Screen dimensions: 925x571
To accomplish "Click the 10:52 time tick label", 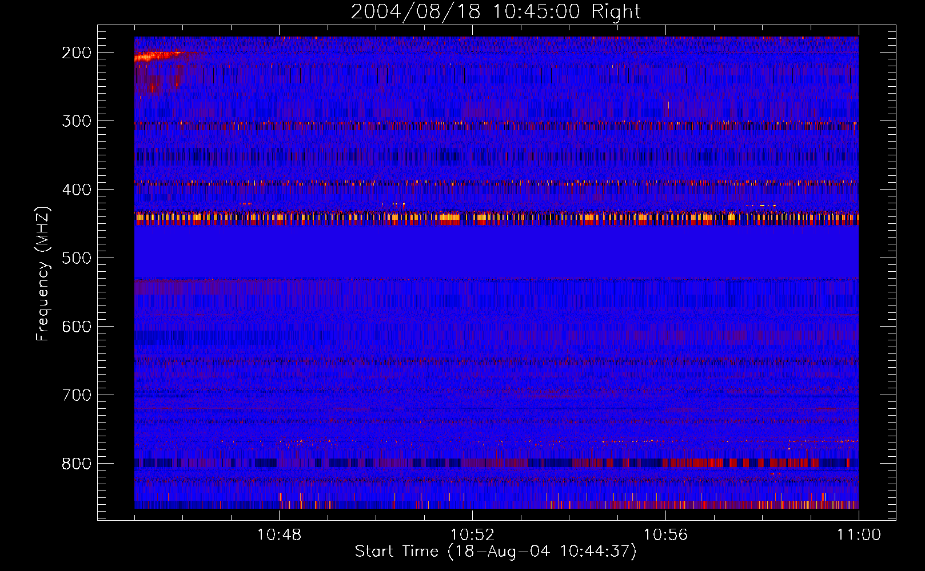I will click(x=472, y=535).
